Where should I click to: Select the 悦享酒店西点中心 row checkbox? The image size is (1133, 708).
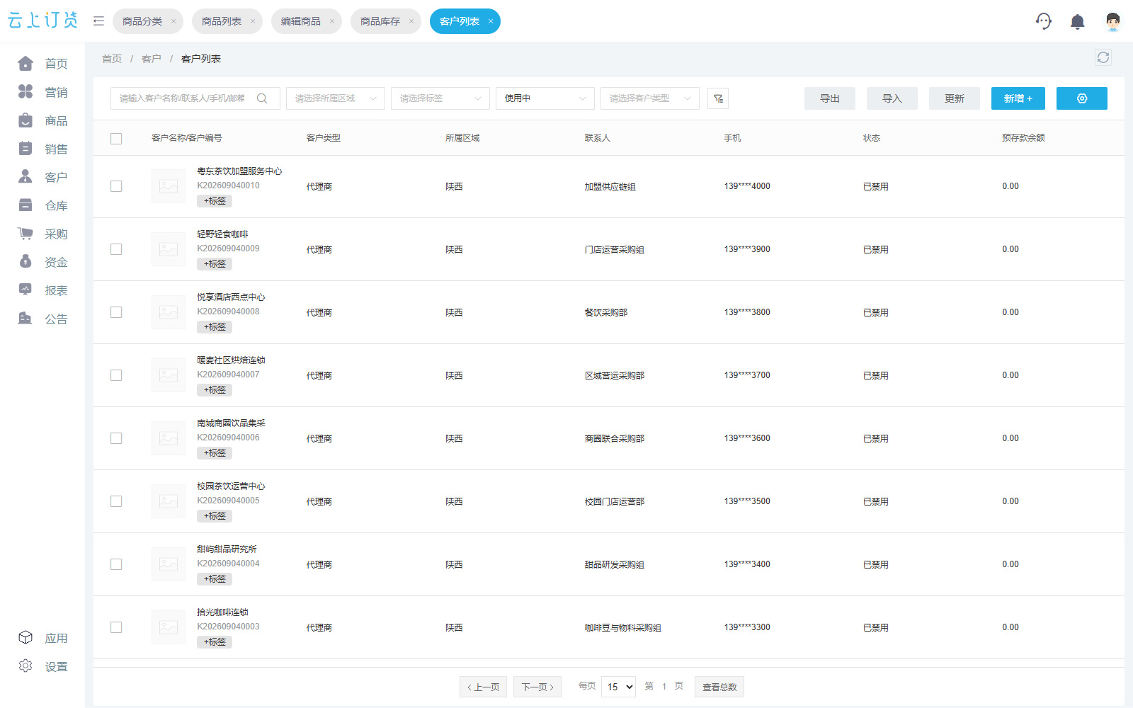116,312
